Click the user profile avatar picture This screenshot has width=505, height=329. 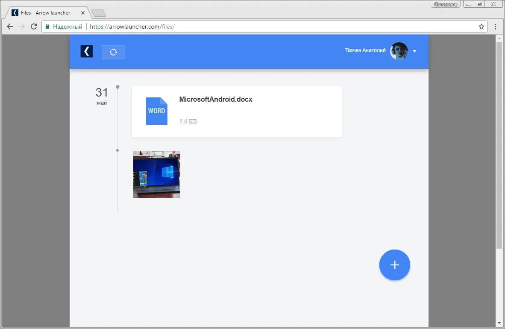(x=398, y=51)
